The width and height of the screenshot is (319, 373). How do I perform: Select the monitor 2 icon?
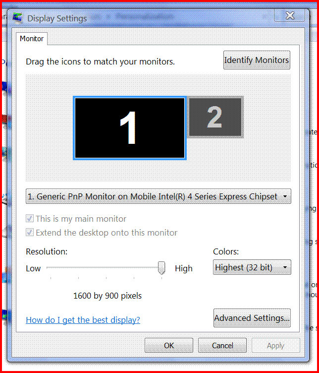point(215,117)
